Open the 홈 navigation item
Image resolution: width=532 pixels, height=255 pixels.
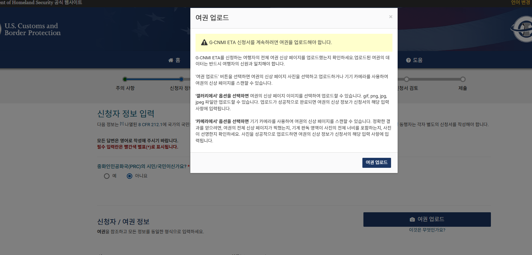coord(174,60)
